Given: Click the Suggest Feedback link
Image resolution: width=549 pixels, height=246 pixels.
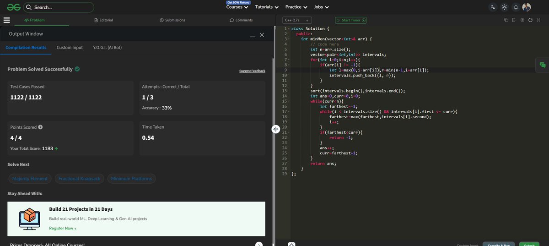Looking at the screenshot, I should 252,71.
